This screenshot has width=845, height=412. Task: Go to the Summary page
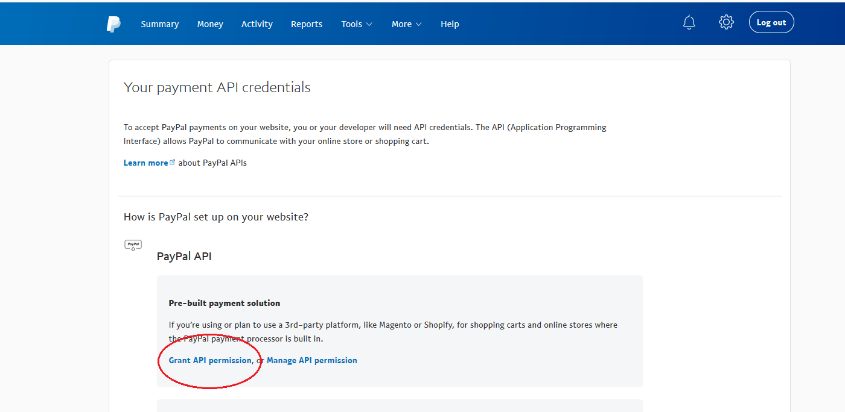pyautogui.click(x=160, y=24)
